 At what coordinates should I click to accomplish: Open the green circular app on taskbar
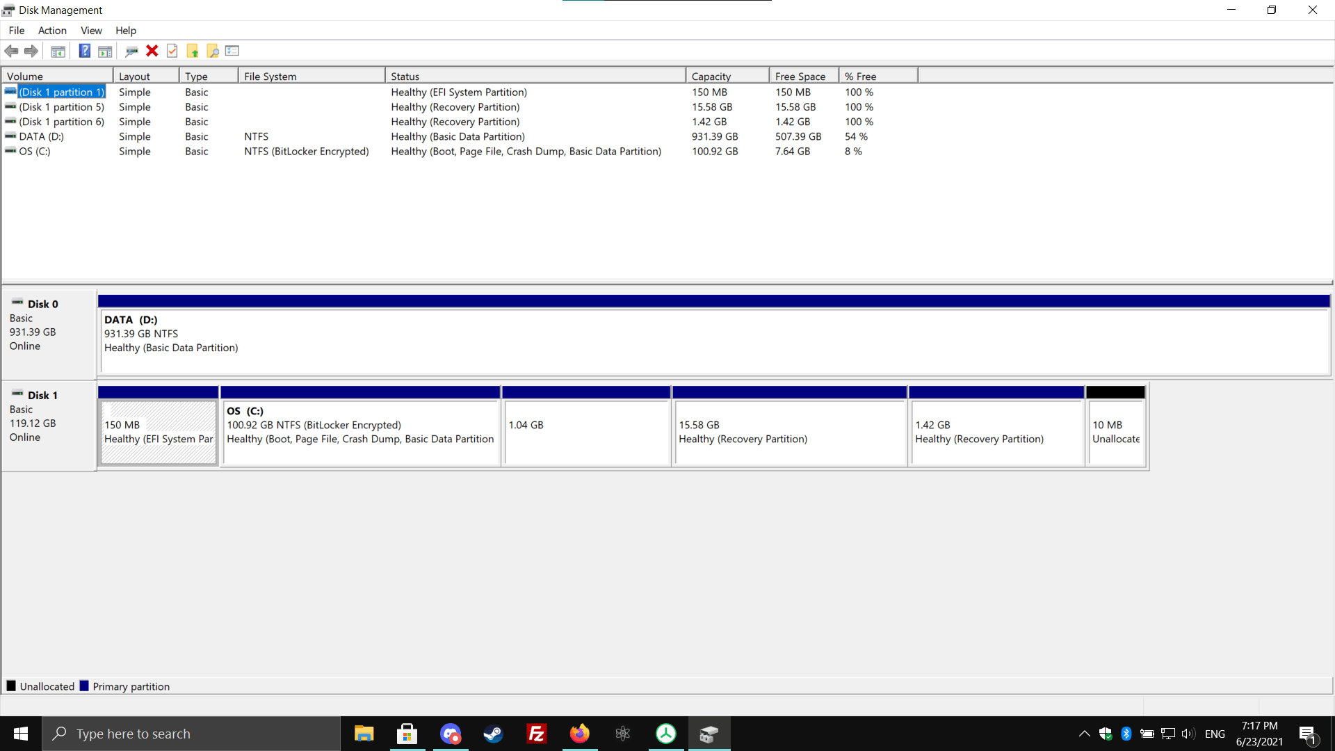point(666,734)
